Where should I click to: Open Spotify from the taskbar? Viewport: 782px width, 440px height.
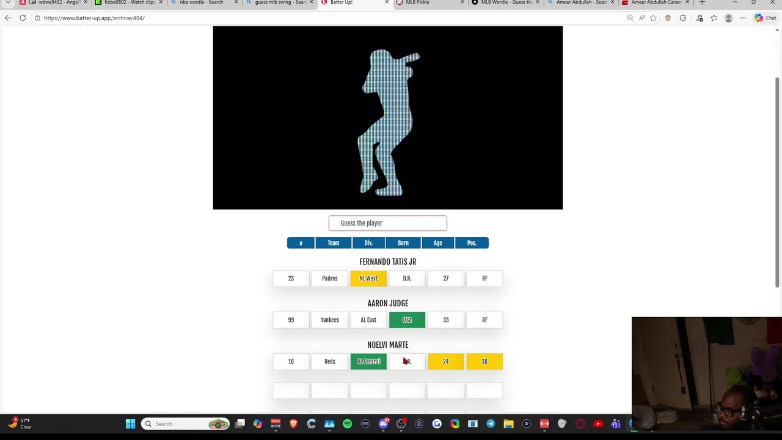click(x=347, y=424)
